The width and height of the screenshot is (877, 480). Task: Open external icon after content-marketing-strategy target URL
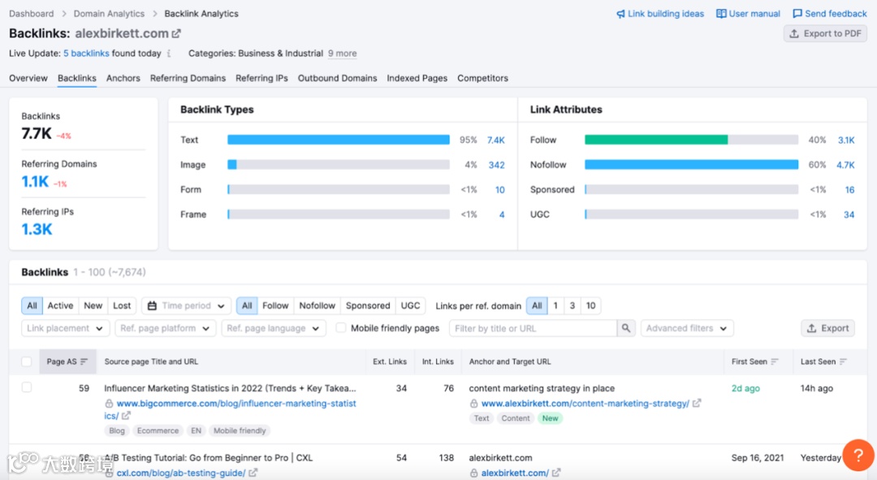(697, 403)
